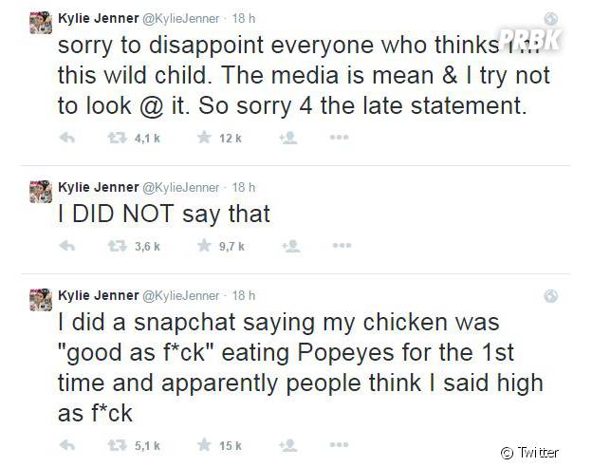Retweet the 'I DID NOT say that' tweet

coord(117,247)
